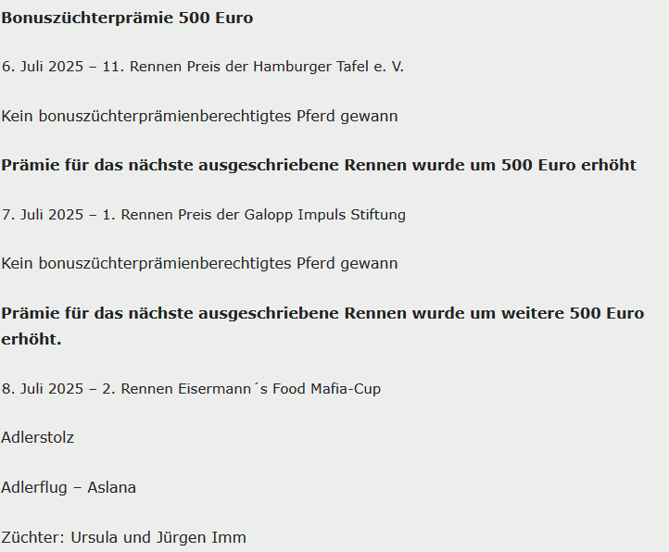The height and width of the screenshot is (552, 669).
Task: Click the Bonuszüchterprämie 500 Euro heading
Action: click(x=127, y=19)
